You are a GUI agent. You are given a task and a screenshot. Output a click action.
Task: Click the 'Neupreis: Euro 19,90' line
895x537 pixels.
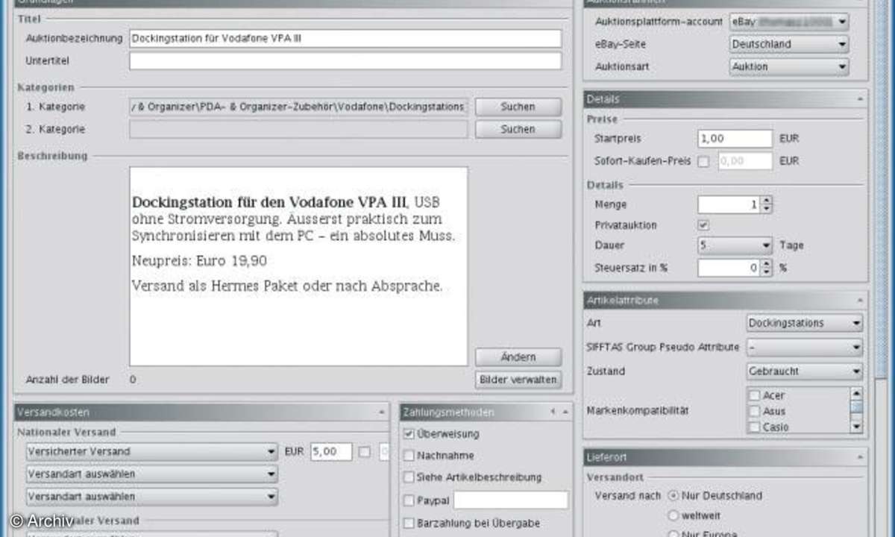pos(199,261)
